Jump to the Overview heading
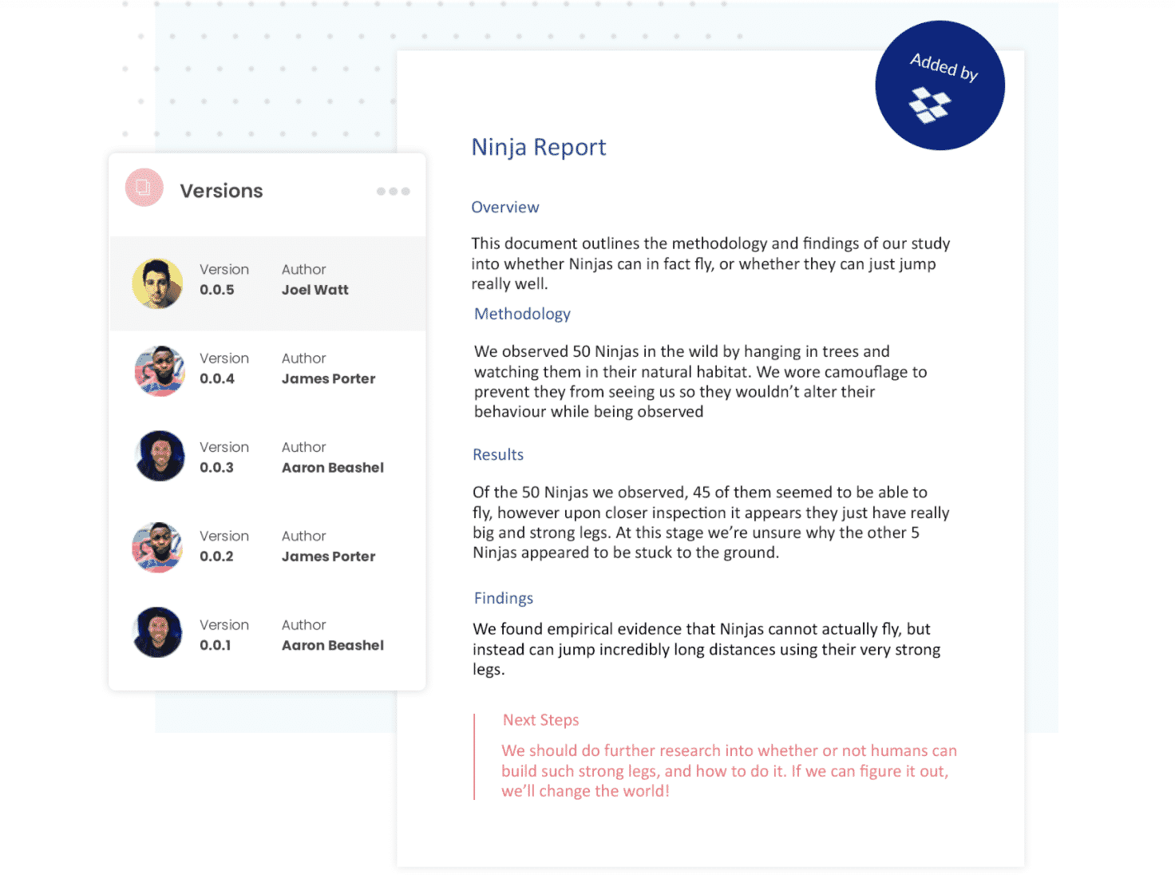The width and height of the screenshot is (1175, 883). point(505,208)
